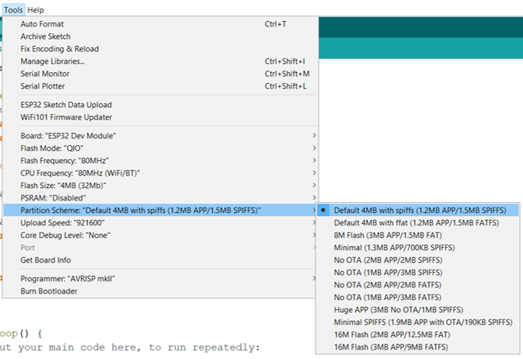The height and width of the screenshot is (359, 523).
Task: Select Huge APP (3MB No OTA/1MB SPIFFS)
Action: 418,310
